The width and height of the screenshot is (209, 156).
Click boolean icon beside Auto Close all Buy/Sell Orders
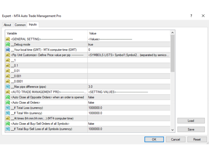coord(8,123)
